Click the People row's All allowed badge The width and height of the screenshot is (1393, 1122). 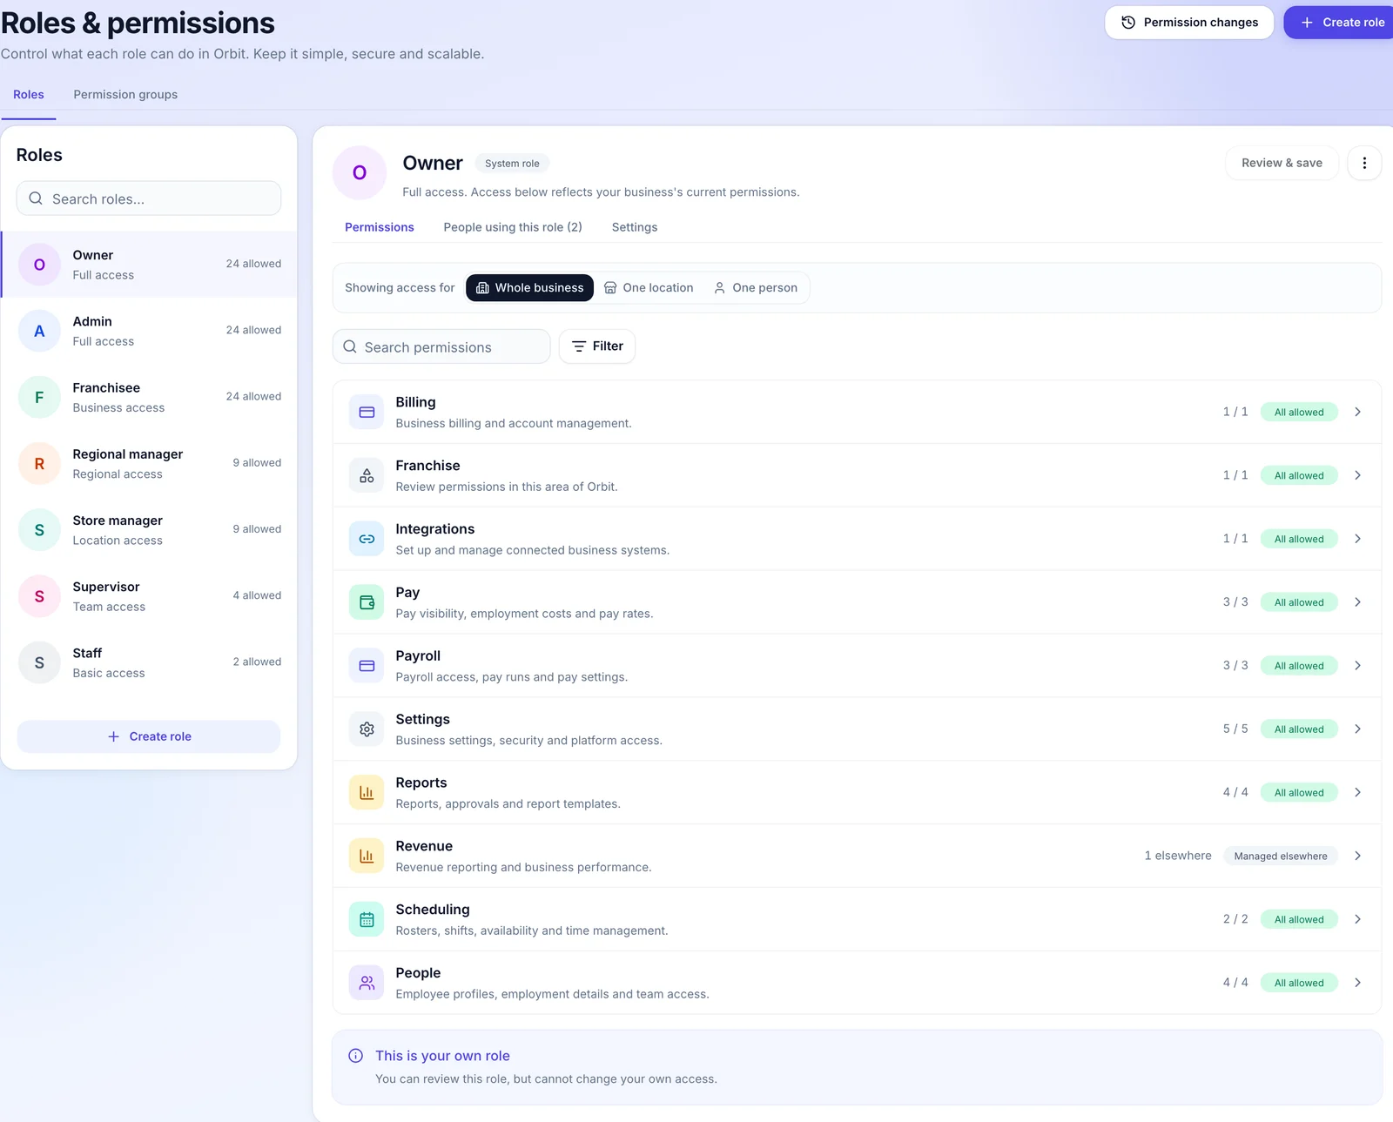[1299, 983]
